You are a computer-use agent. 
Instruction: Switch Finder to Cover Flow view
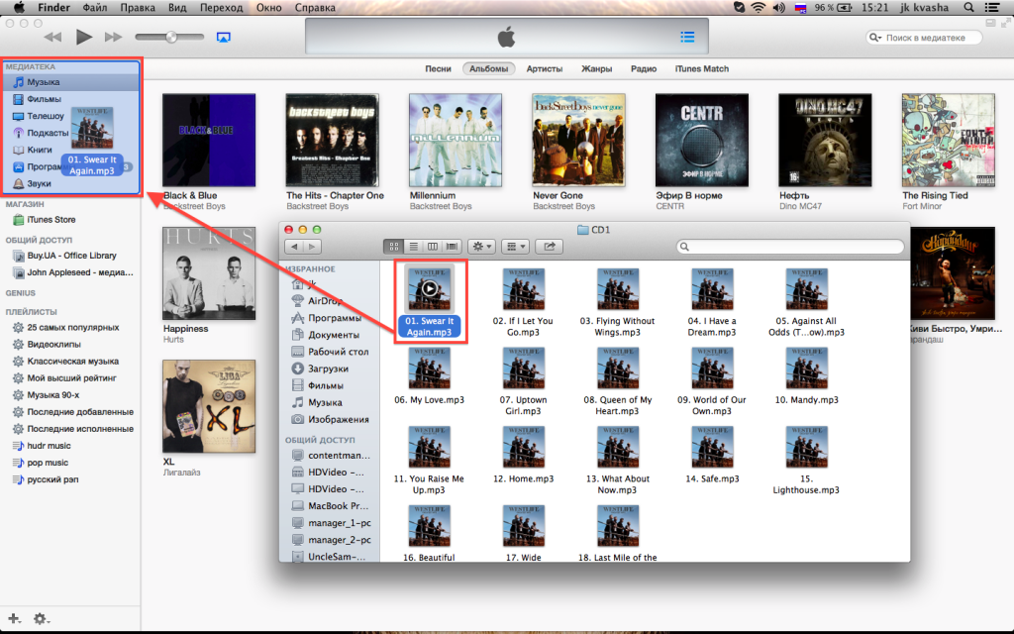(x=452, y=247)
